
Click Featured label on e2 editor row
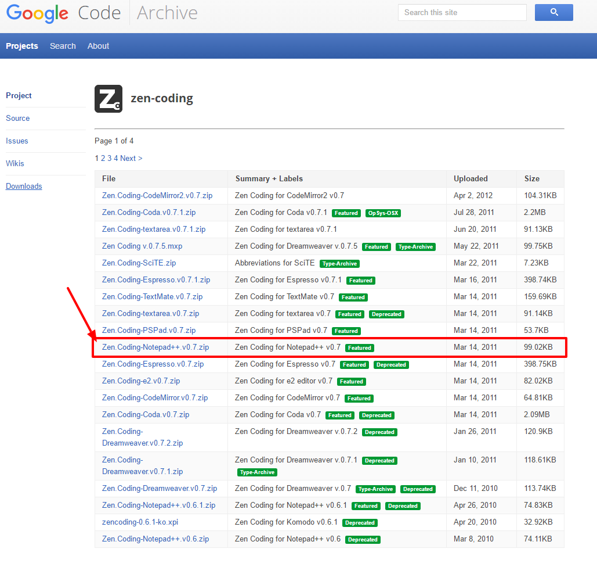352,382
